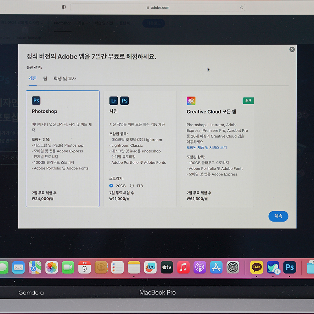Switch to the 팀 plan tab
Viewport: 314px width, 314px height.
click(x=45, y=78)
